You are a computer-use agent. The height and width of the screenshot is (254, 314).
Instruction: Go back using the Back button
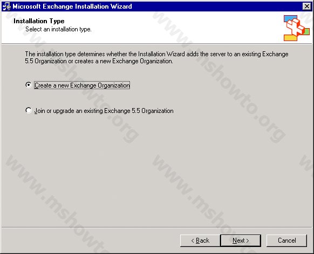coord(200,240)
